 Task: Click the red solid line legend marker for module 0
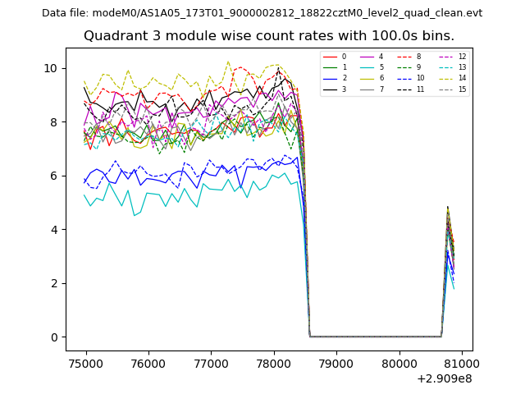330,57
